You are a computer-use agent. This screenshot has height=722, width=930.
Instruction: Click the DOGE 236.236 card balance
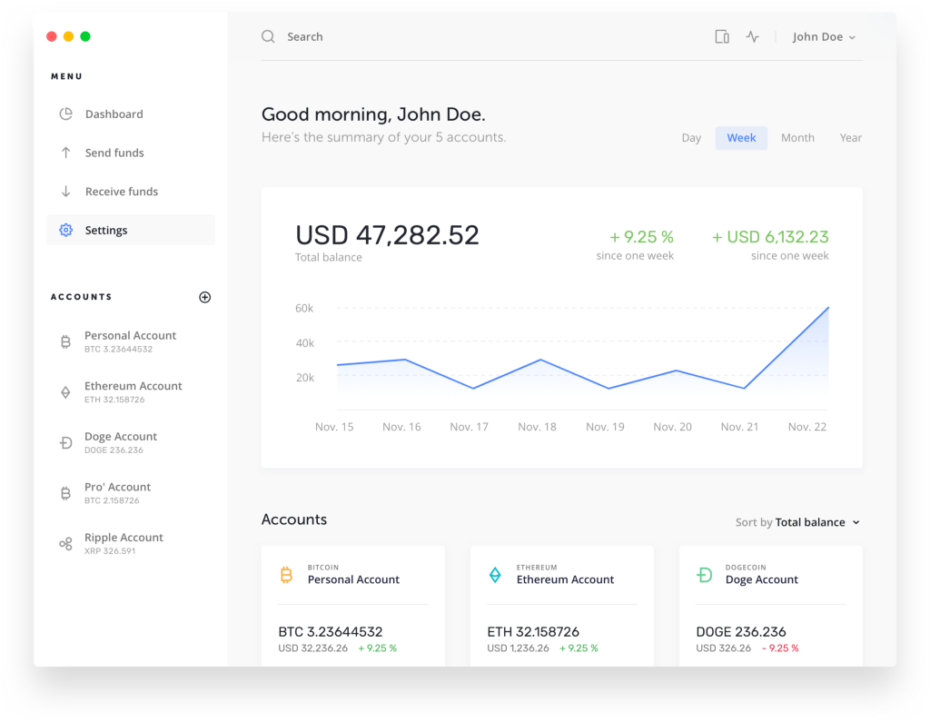(741, 632)
